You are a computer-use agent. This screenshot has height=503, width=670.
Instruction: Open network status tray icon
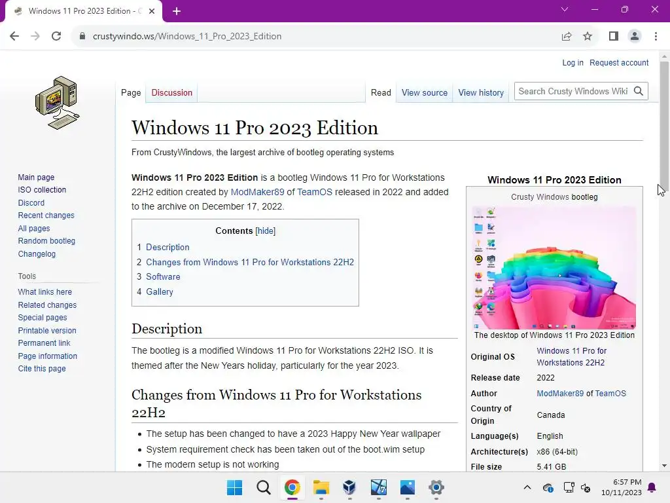(x=569, y=487)
